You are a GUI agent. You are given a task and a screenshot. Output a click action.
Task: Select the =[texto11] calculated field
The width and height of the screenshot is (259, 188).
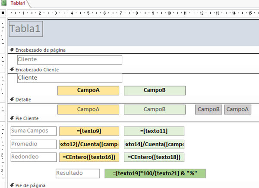[154, 131]
